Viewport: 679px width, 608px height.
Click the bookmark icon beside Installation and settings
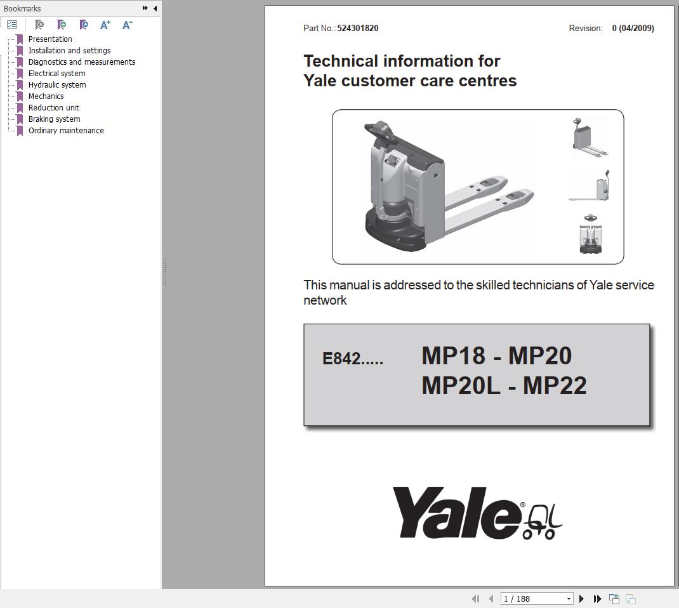(20, 50)
